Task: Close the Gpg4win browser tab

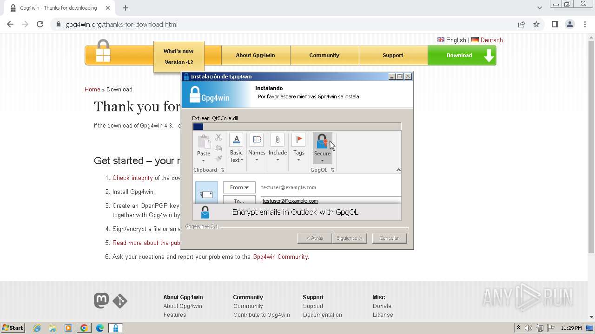Action: click(x=108, y=8)
